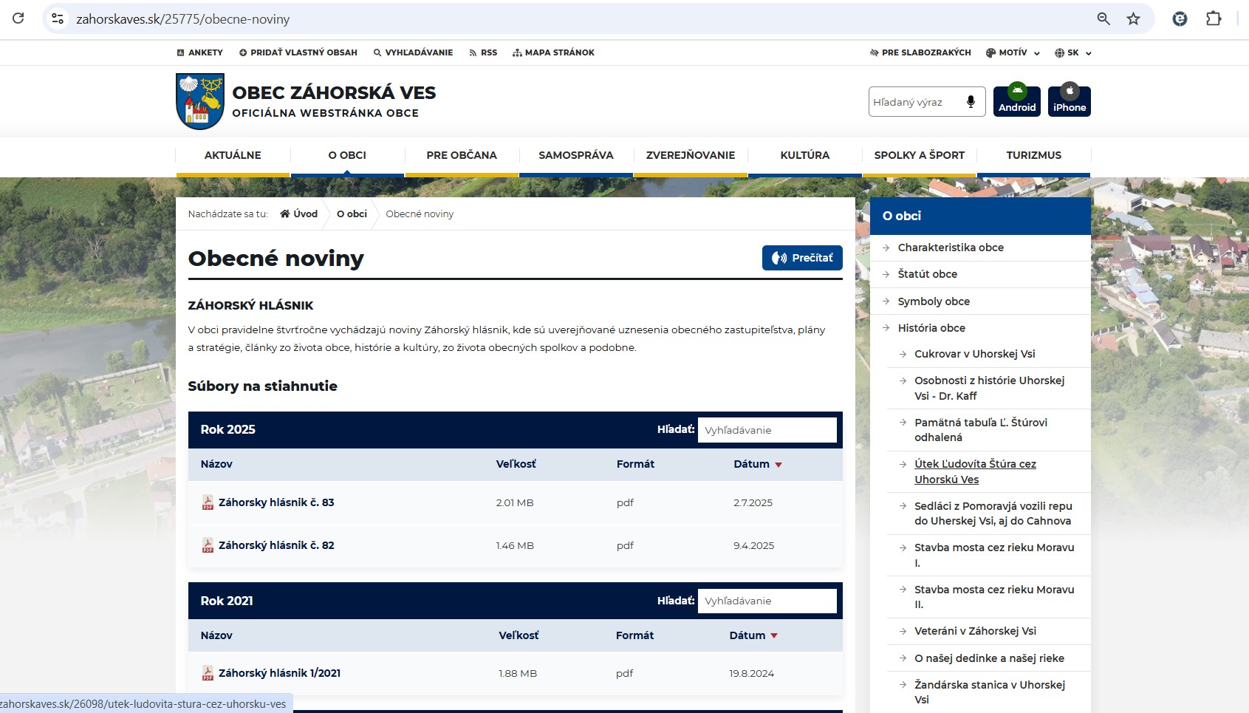Toggle the Pre slabozrakých accessibility mode
Viewport: 1249px width, 713px height.
point(920,52)
